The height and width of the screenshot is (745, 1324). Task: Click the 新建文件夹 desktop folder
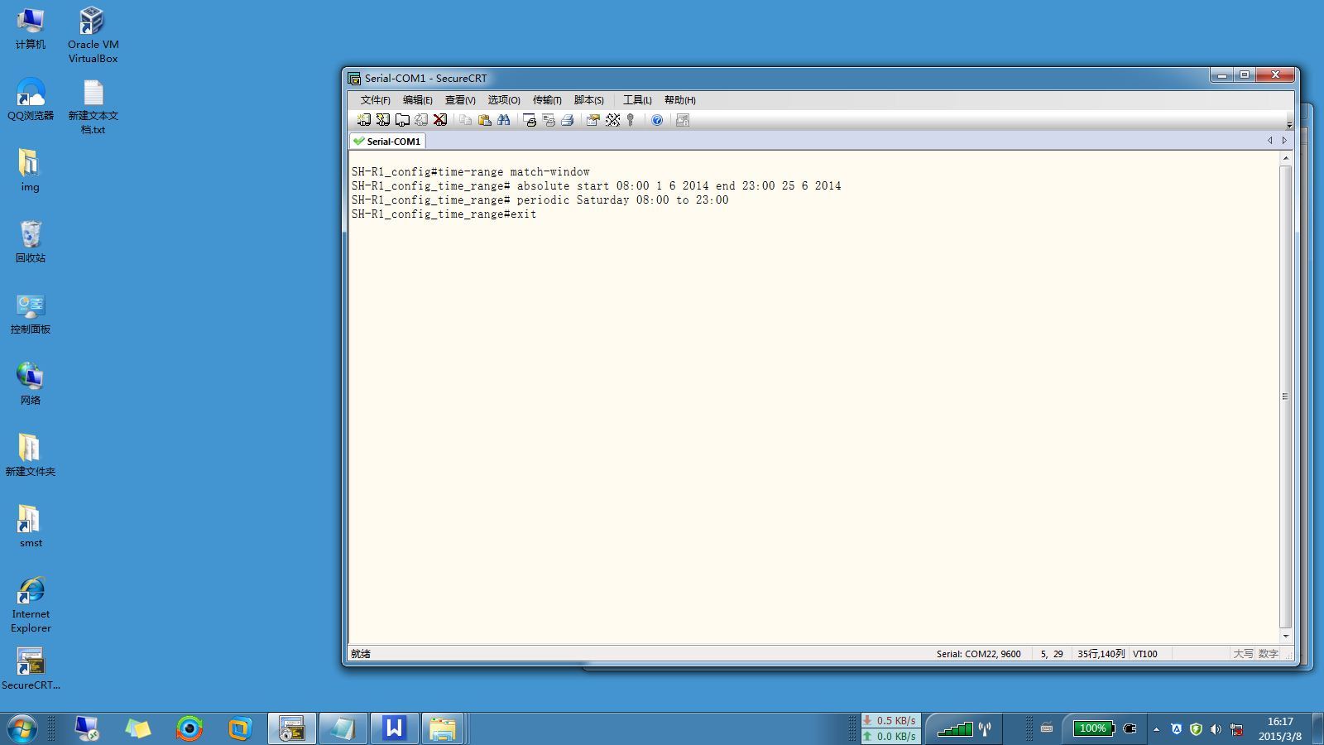click(x=31, y=455)
